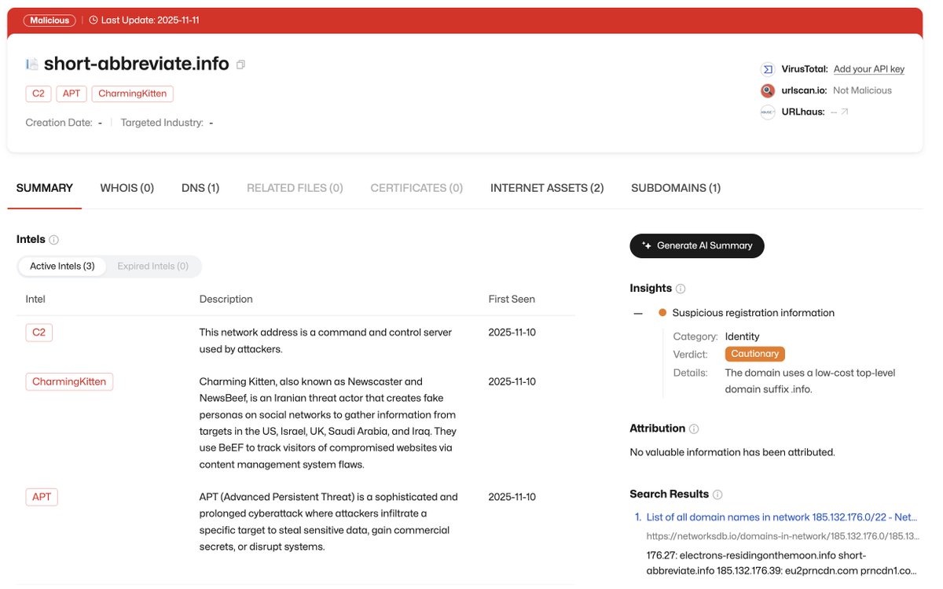Click the C2 tag in Intels table
943x589 pixels.
[x=39, y=333]
